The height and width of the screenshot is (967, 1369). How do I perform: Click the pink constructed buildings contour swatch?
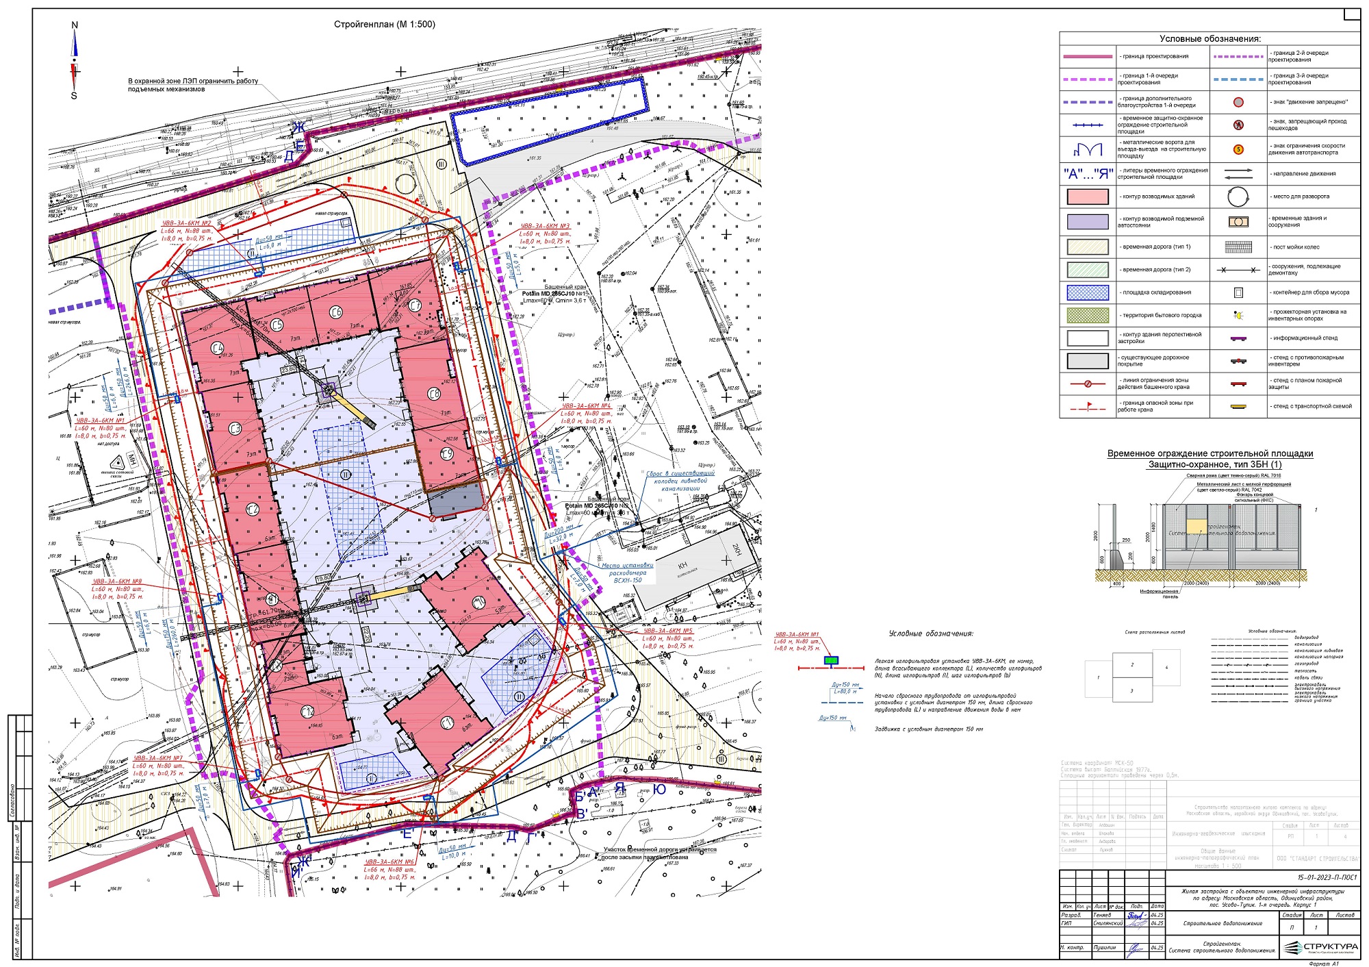(x=1088, y=197)
